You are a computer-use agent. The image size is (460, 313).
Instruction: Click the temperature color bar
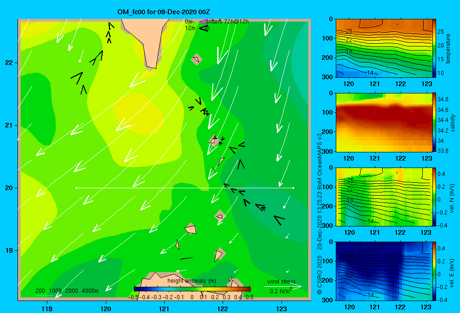[x=434, y=48]
